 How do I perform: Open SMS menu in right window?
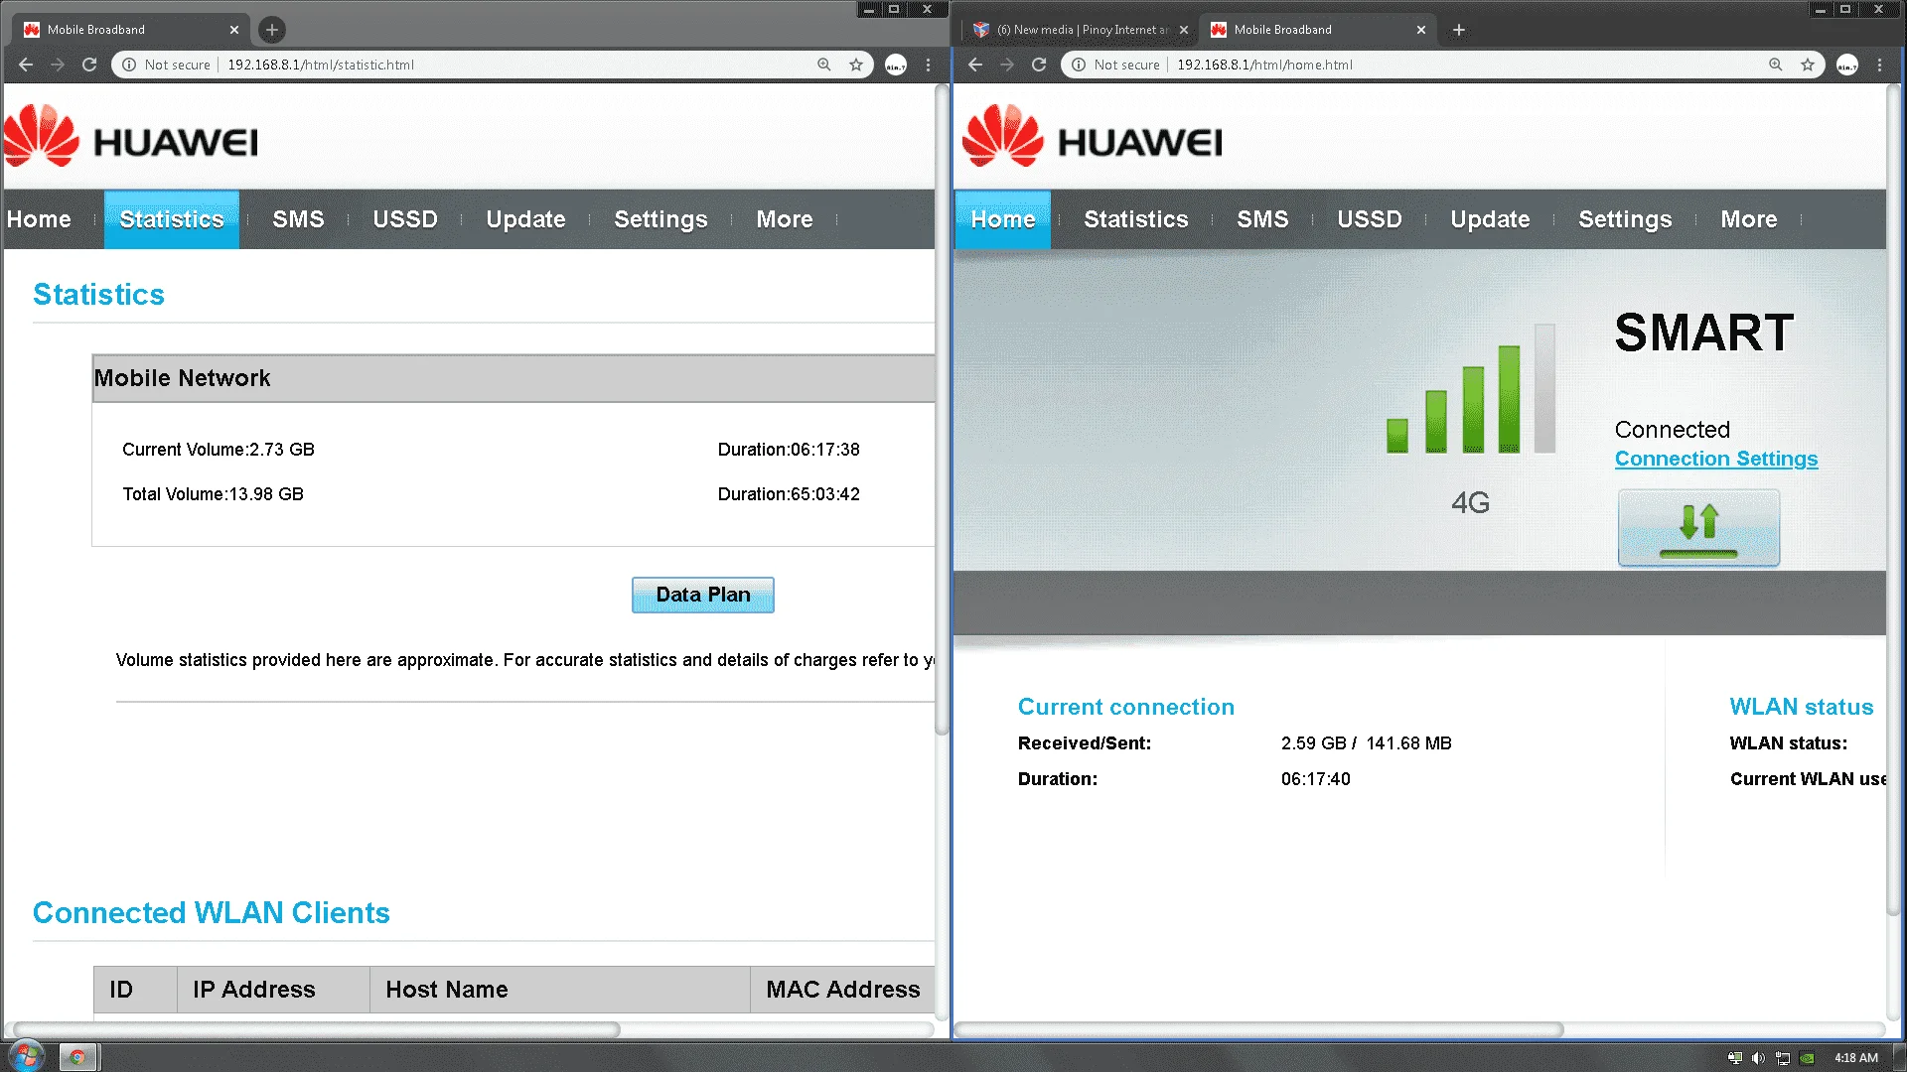[1262, 219]
